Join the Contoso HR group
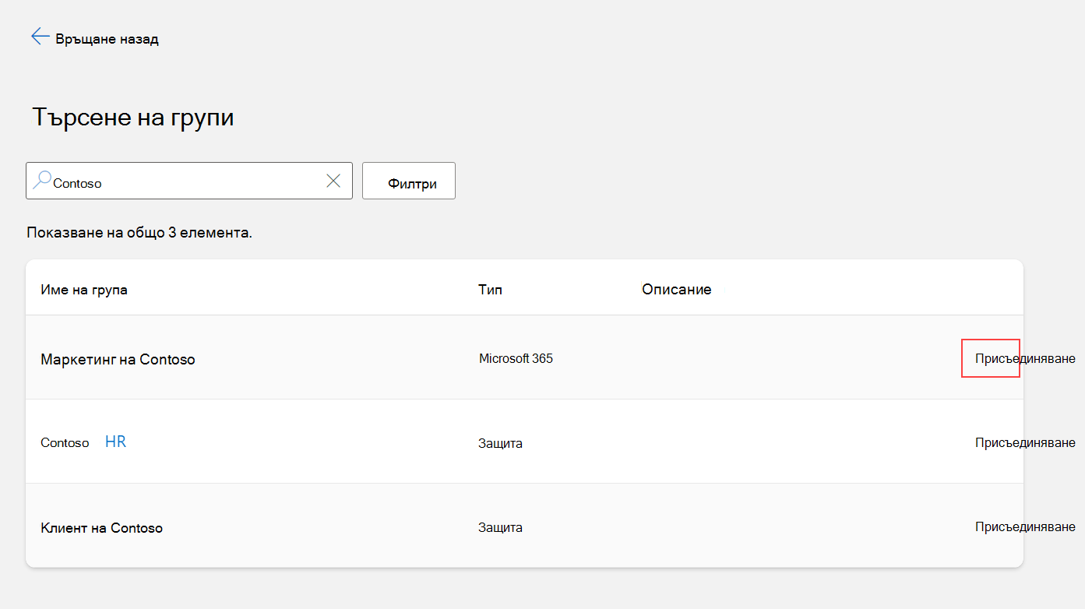Viewport: 1085px width, 609px height. pos(1025,442)
